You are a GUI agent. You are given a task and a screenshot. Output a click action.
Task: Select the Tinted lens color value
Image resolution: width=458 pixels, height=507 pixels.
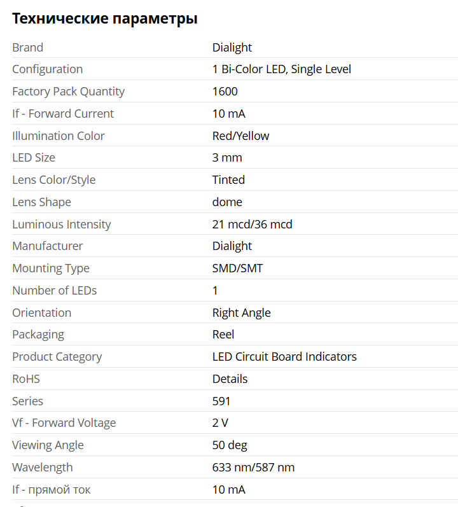[x=228, y=180]
